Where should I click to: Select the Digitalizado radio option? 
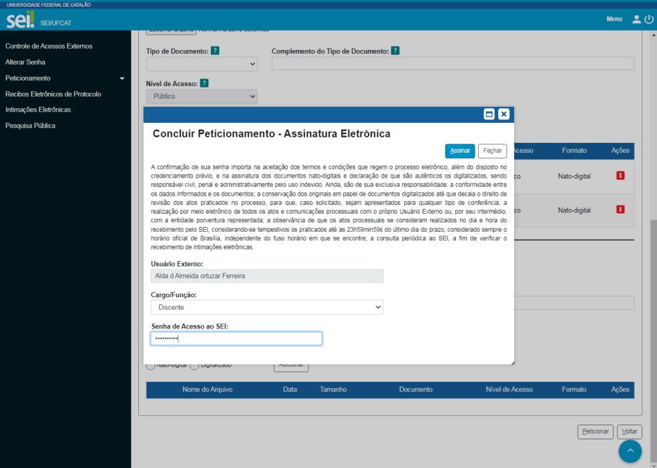pyautogui.click(x=194, y=365)
